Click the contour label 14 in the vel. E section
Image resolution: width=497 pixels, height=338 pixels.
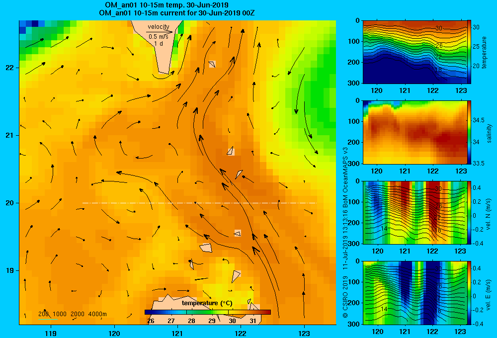[x=384, y=309]
